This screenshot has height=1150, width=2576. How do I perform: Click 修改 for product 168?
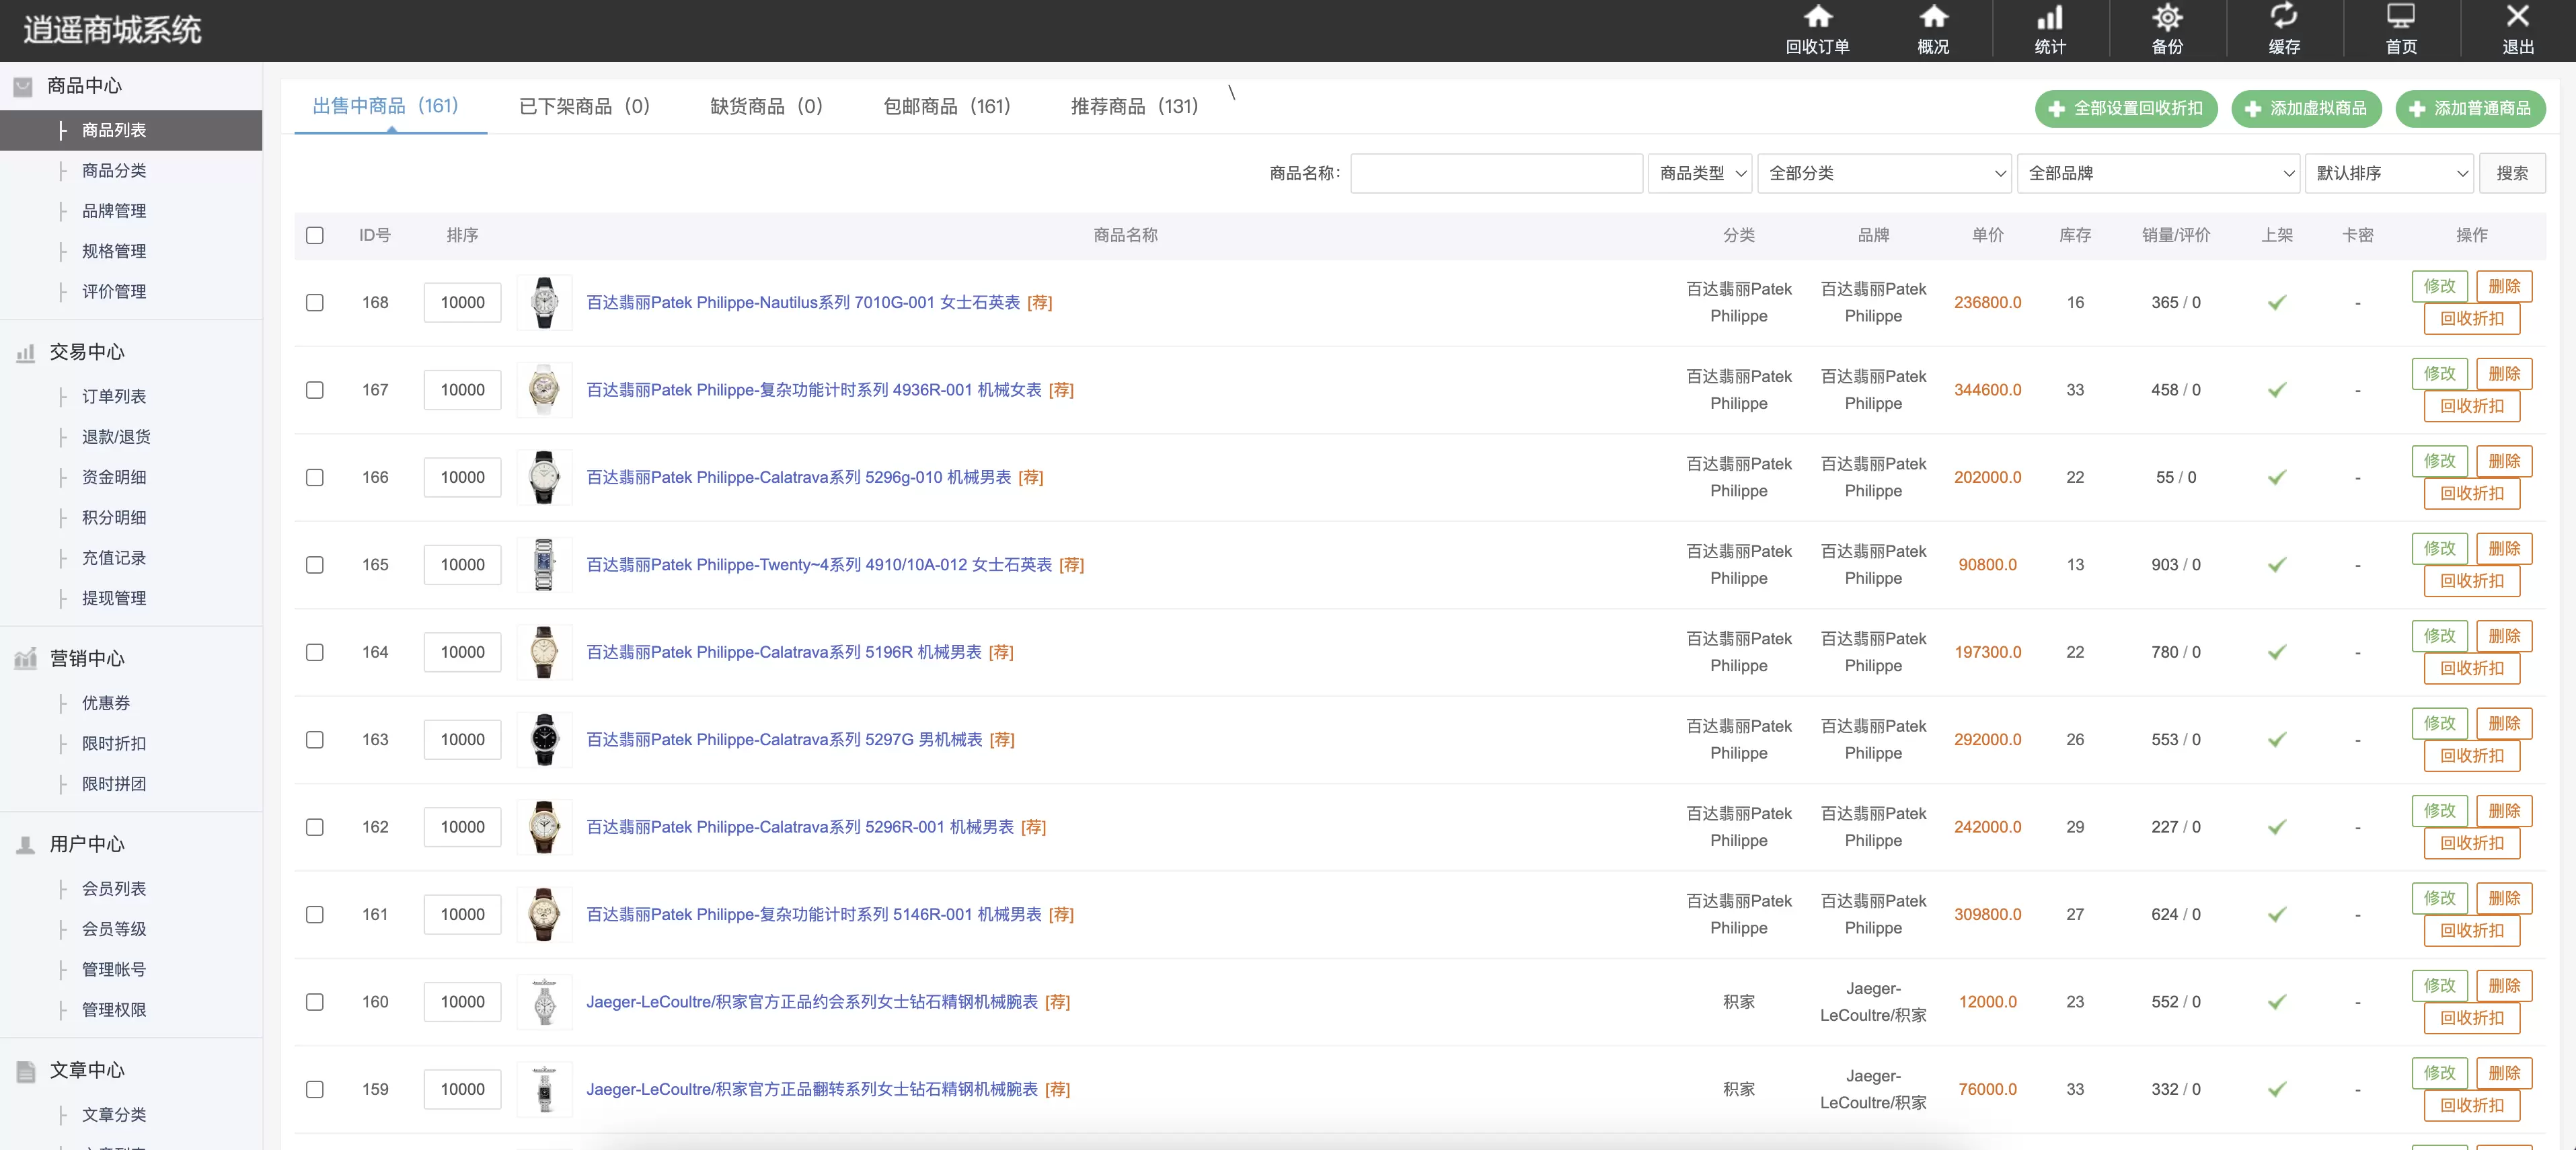pos(2439,286)
